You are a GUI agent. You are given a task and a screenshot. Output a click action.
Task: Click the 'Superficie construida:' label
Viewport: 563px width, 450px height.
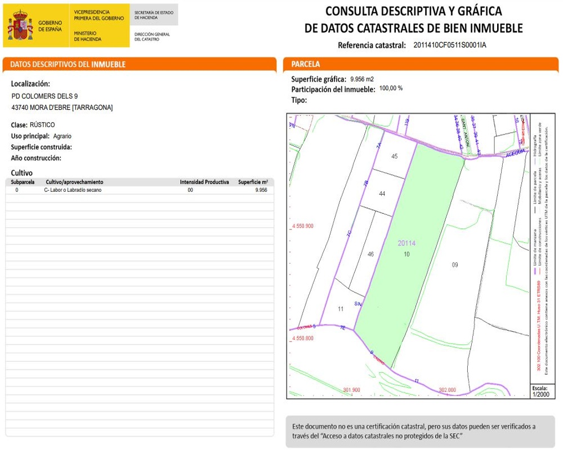pyautogui.click(x=41, y=147)
